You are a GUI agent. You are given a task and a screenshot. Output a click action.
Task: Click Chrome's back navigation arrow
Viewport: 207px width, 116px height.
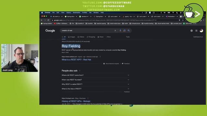pos(42,20)
